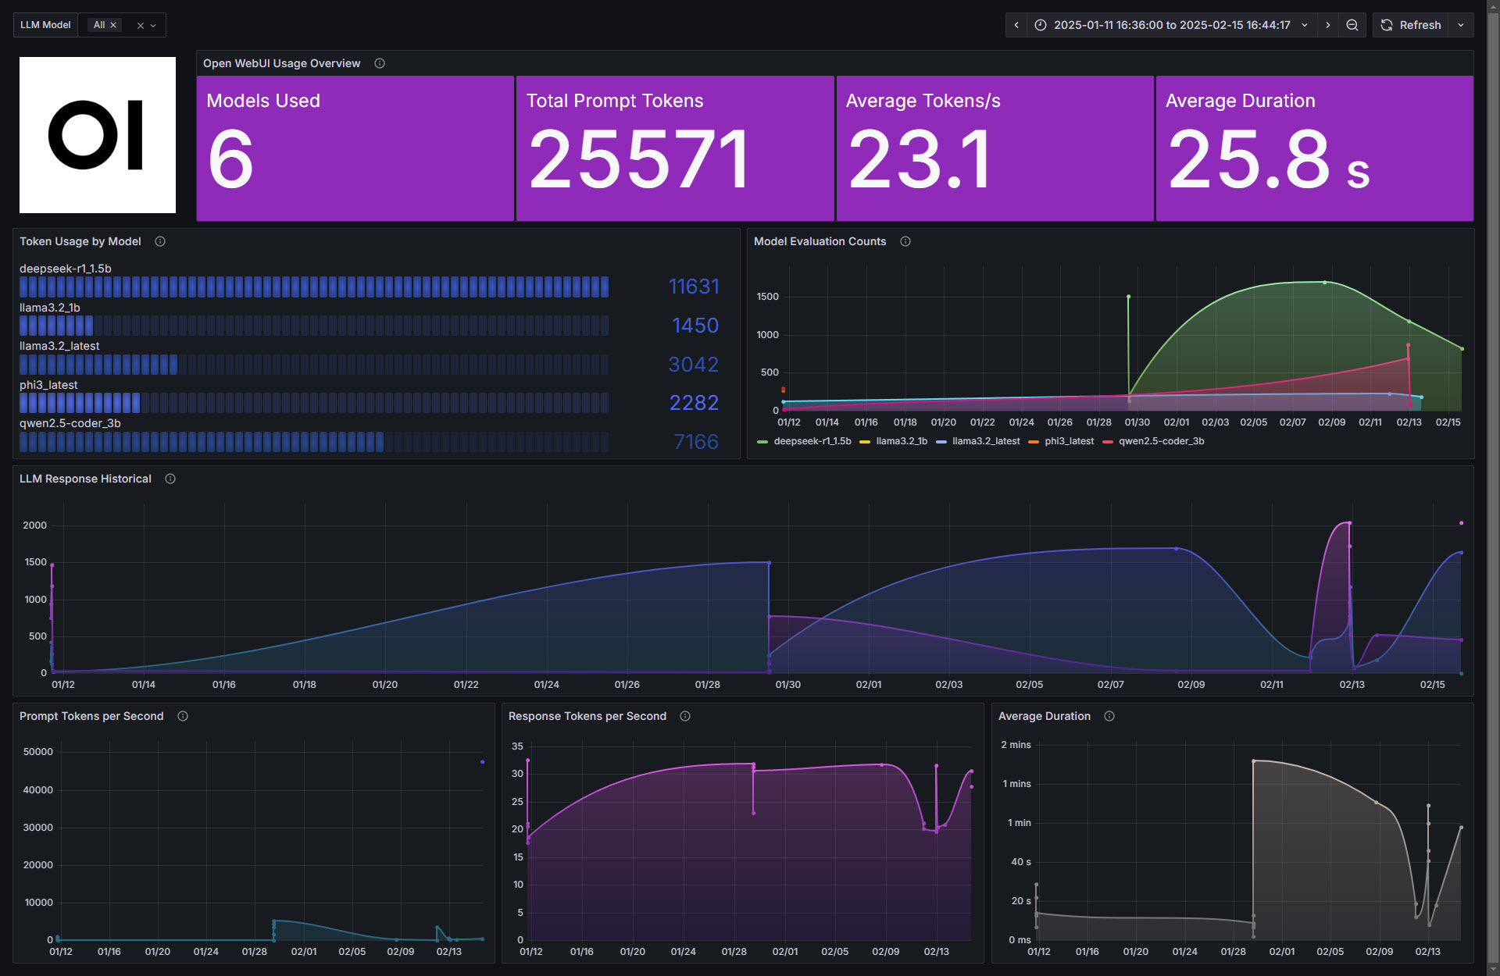Click the Models Used stat panel

(355, 148)
